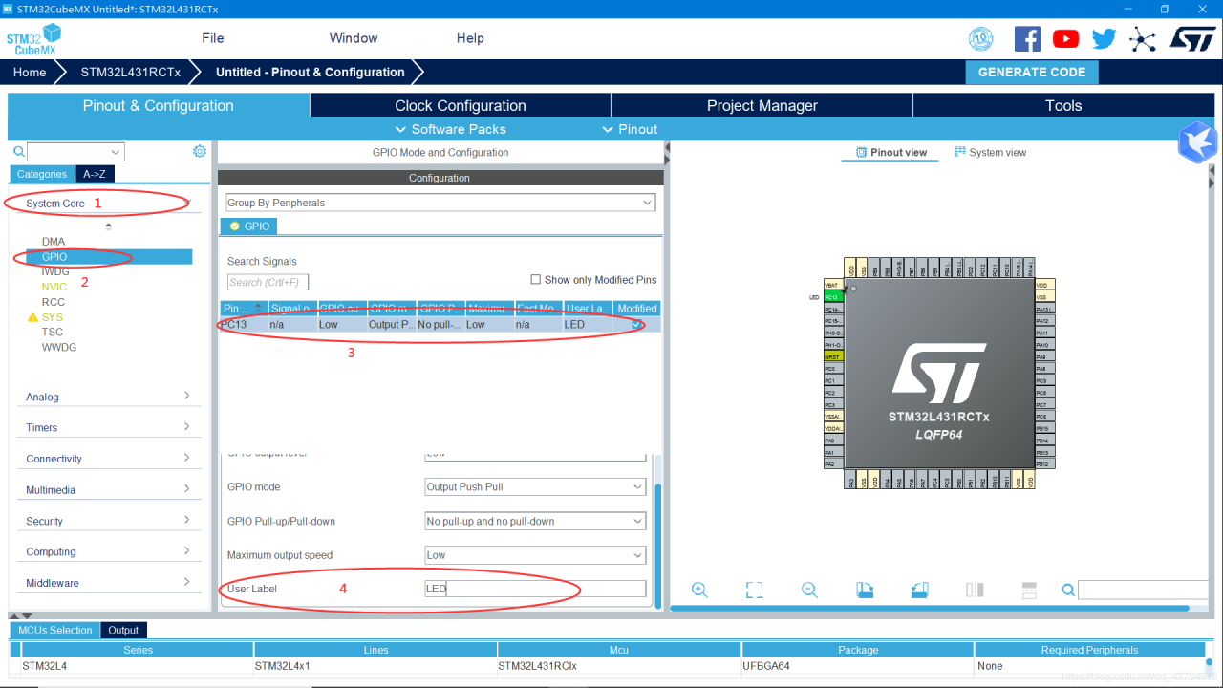
Task: Switch to Tools tab
Action: (1063, 106)
